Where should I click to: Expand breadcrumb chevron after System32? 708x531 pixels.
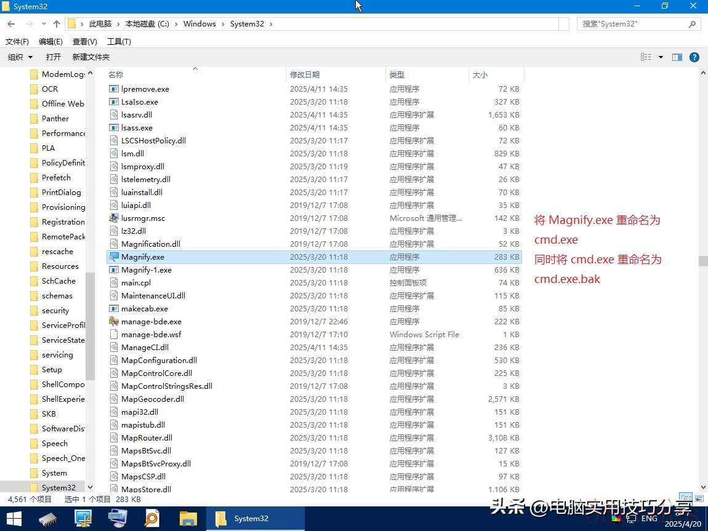pos(271,24)
